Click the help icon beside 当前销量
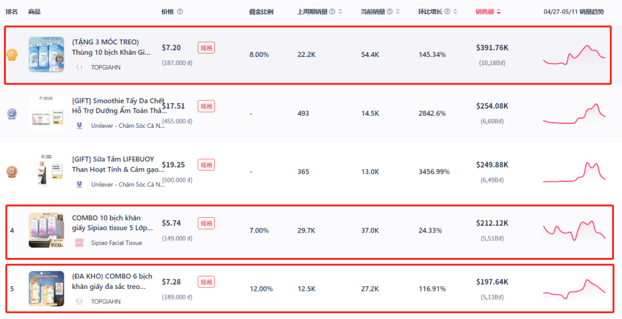Viewport: 622px width, 319px height. pos(389,12)
